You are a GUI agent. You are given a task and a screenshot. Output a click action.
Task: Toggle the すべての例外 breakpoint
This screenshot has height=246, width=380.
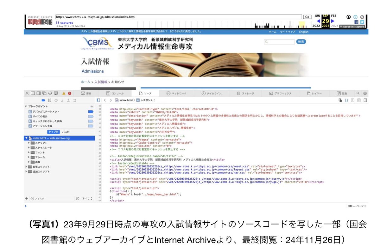[x=91, y=116]
